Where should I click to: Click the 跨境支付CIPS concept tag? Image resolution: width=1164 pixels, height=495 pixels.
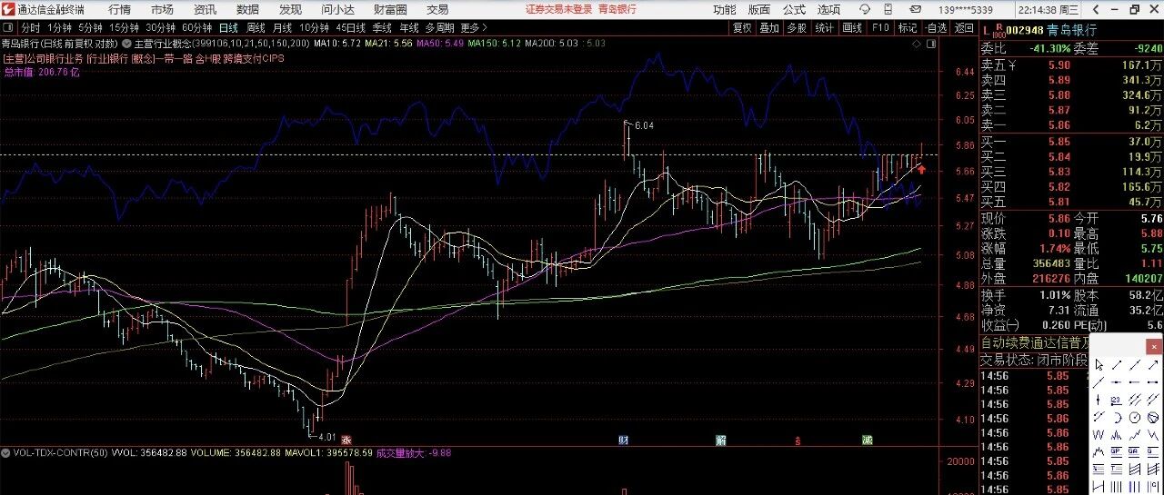[x=254, y=58]
